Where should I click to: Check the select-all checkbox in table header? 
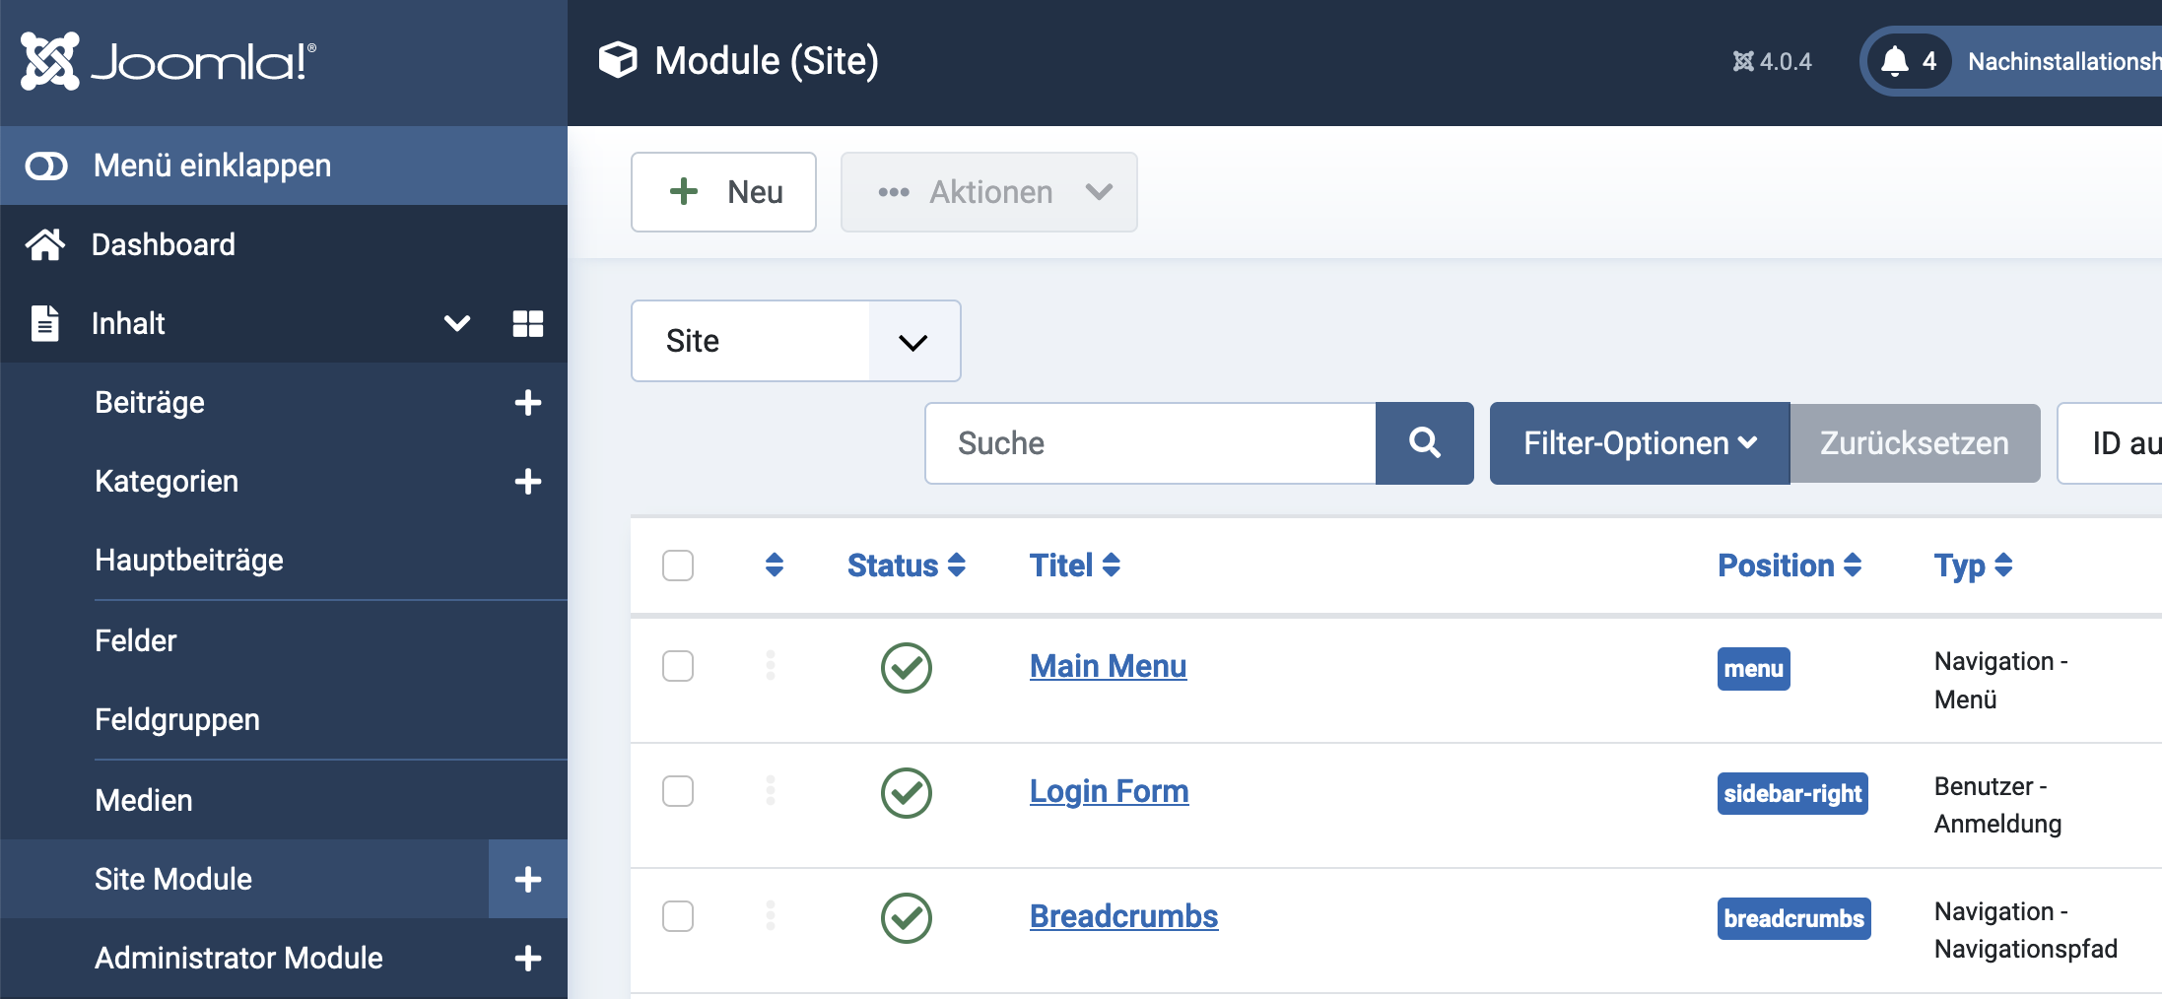click(x=678, y=566)
